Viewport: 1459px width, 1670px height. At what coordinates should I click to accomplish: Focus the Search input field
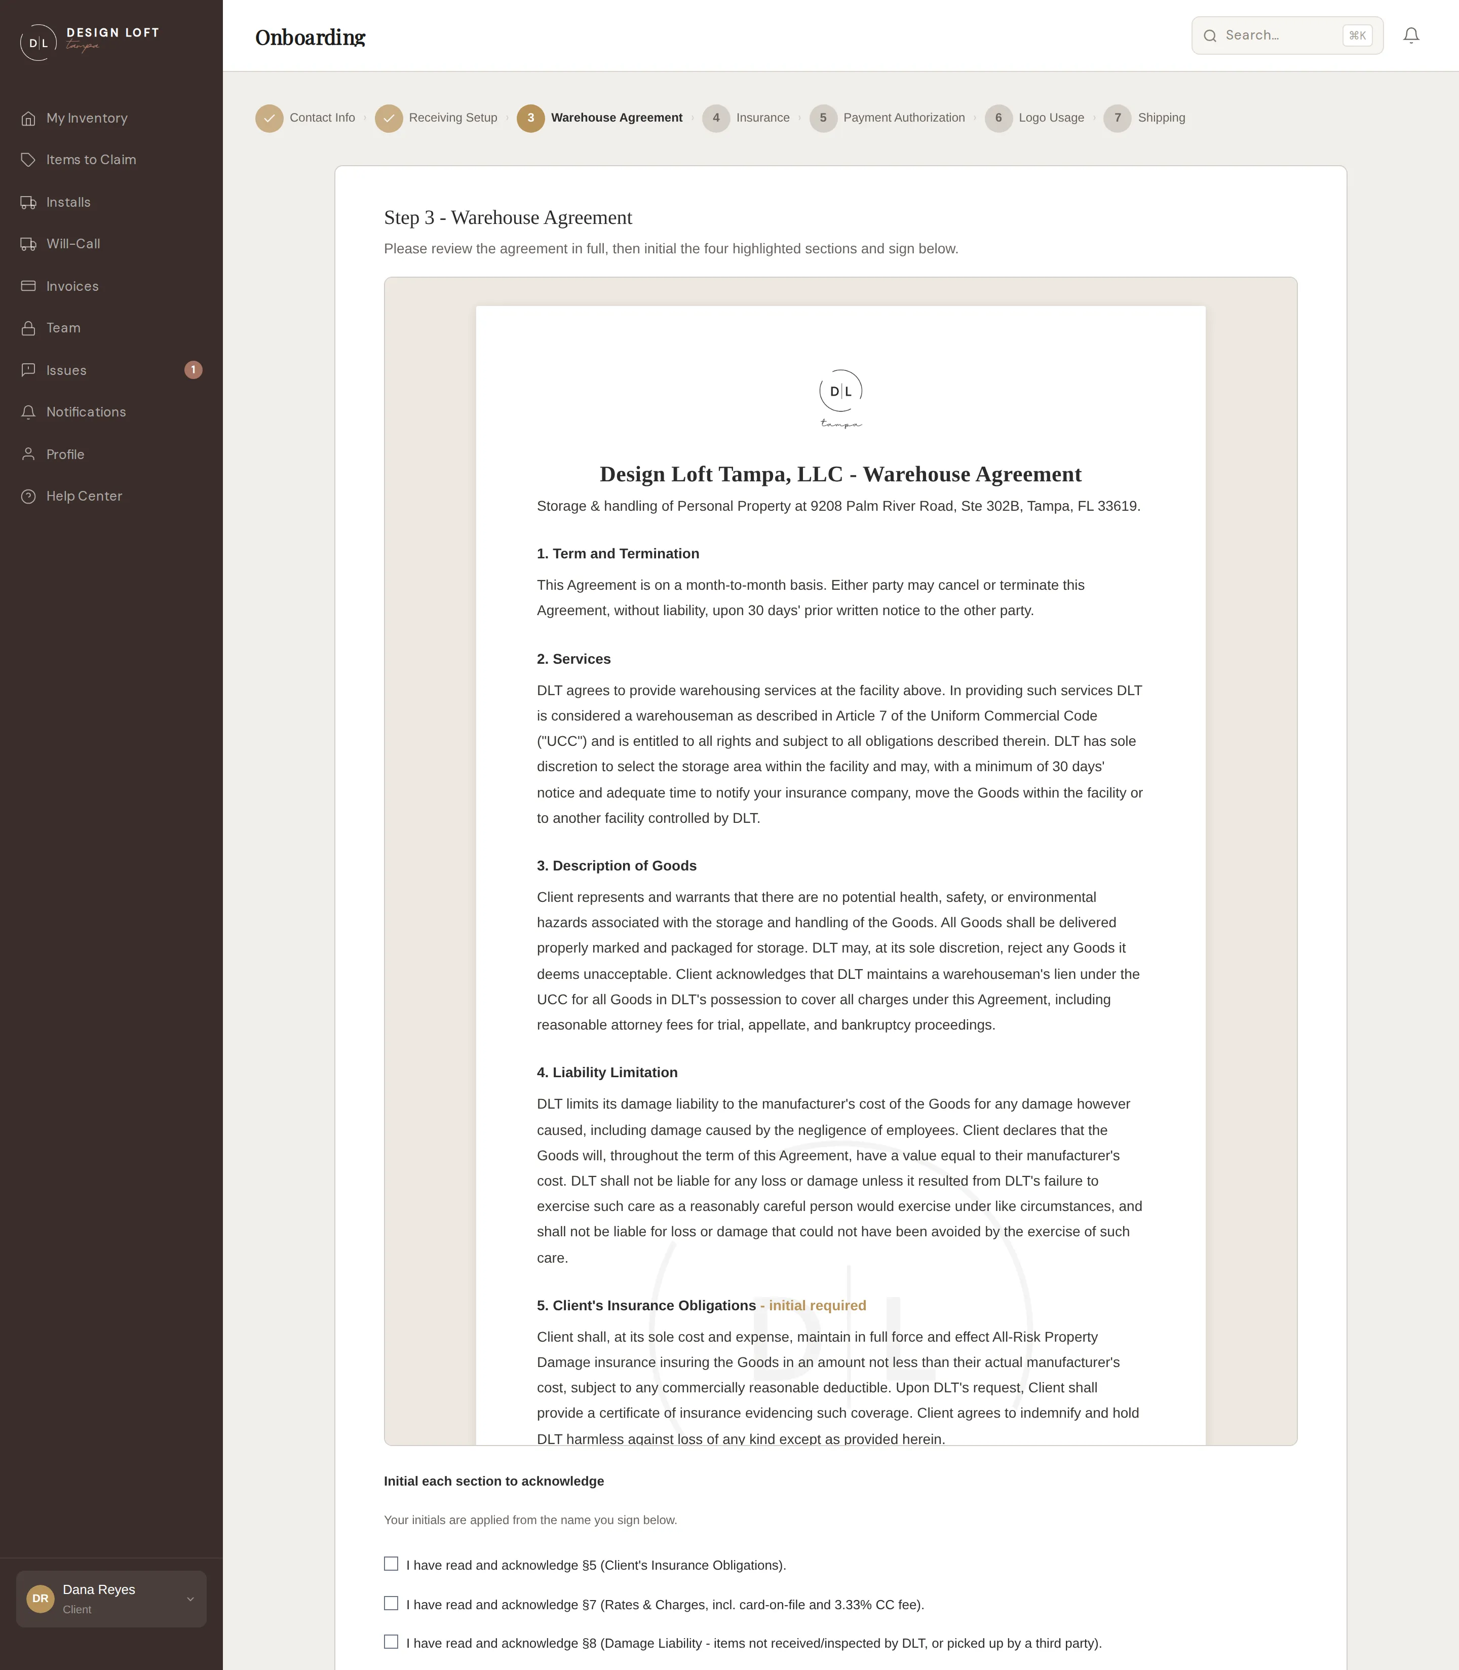pyautogui.click(x=1286, y=36)
